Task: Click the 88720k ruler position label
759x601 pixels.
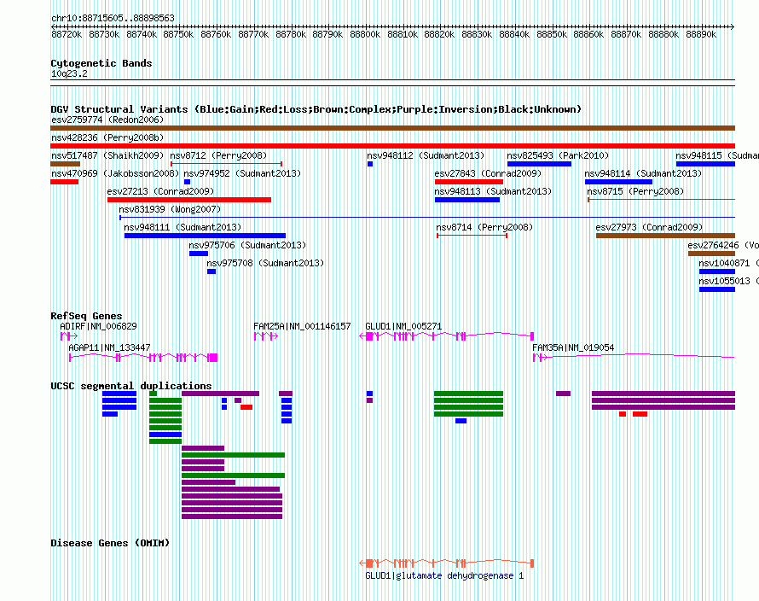Action: point(67,34)
